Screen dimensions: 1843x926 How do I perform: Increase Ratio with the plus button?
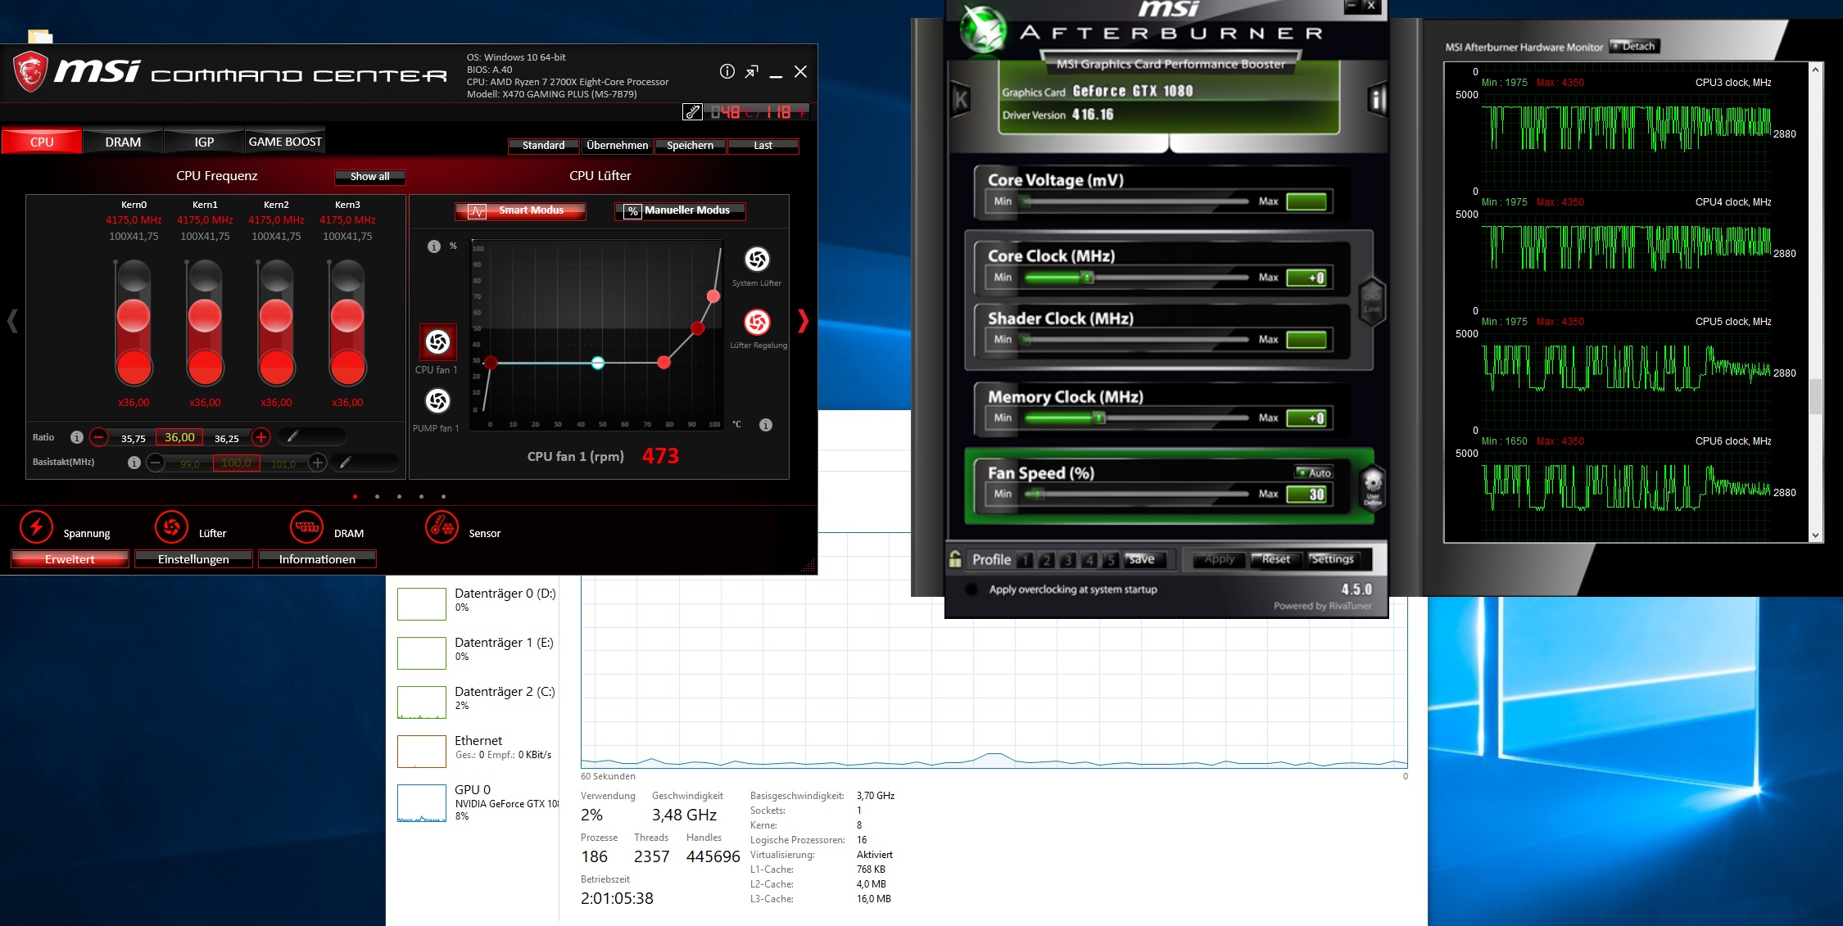pos(261,437)
